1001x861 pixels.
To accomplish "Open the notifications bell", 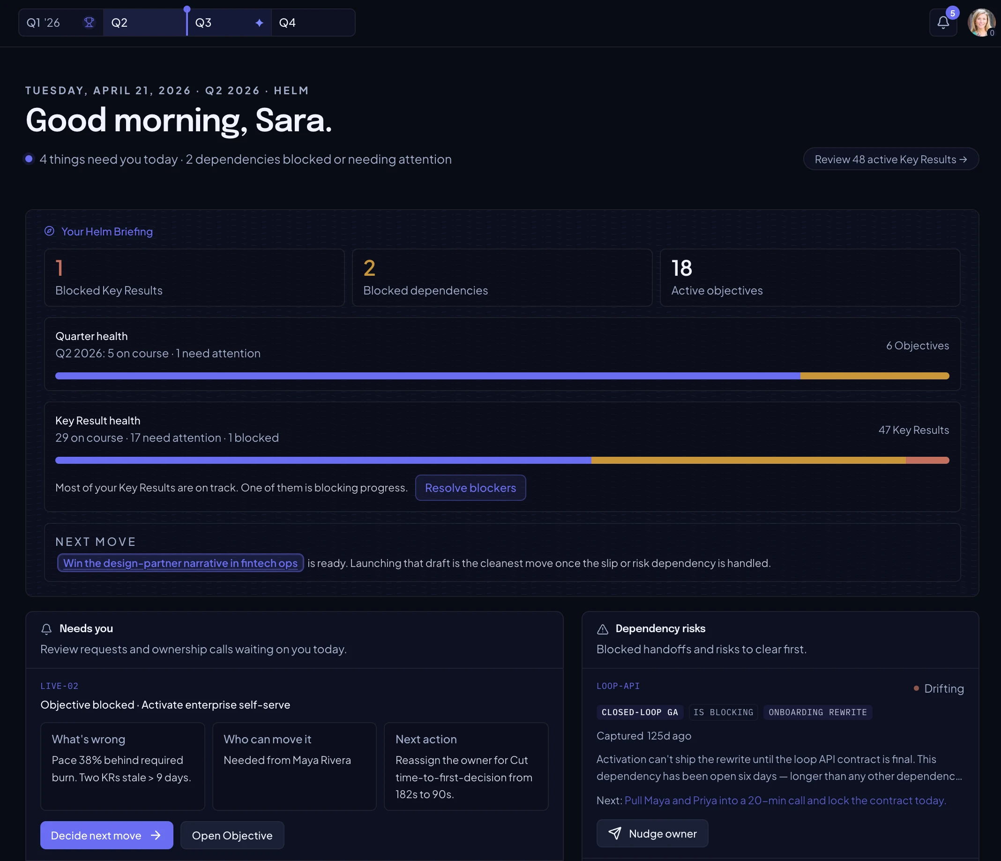I will tap(942, 22).
